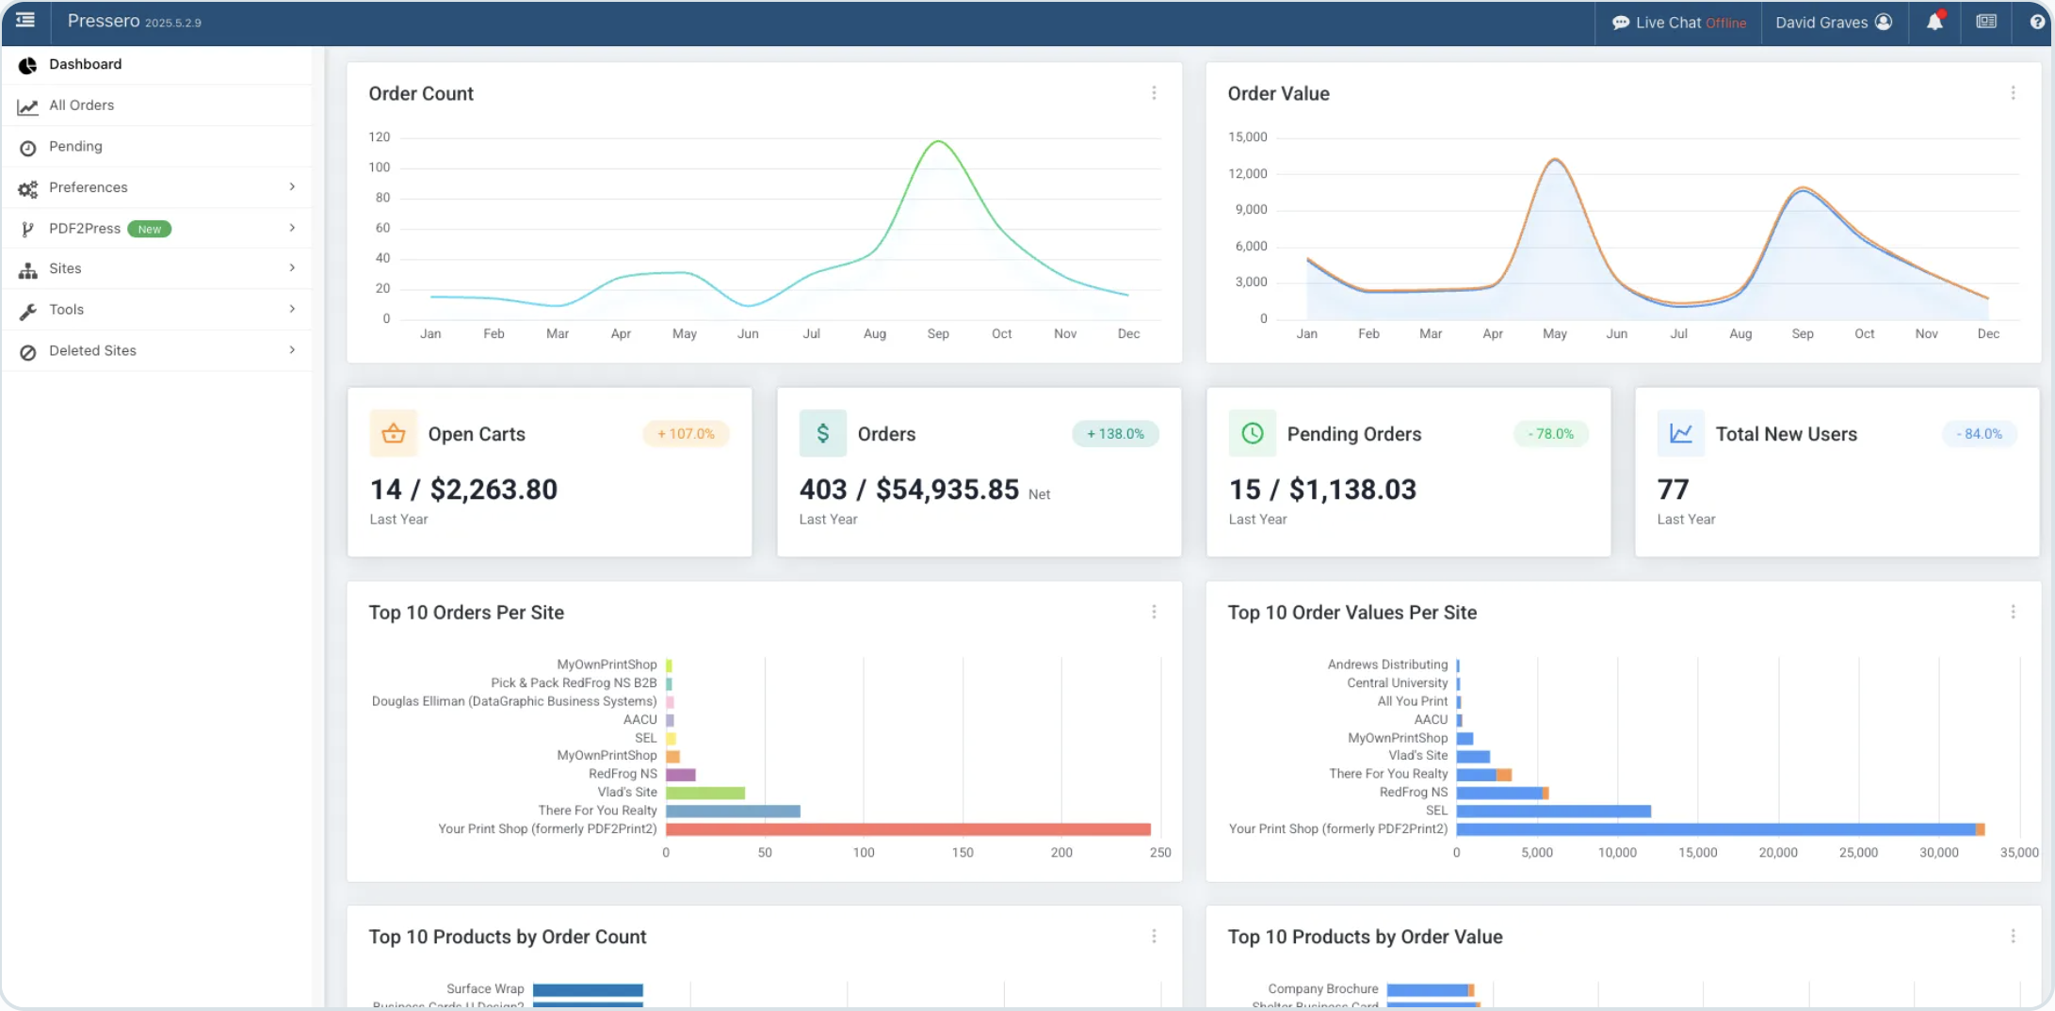The height and width of the screenshot is (1011, 2055).
Task: Open the Deleted Sites menu item
Action: pos(157,350)
